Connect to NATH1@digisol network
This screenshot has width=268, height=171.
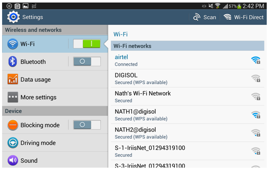pos(187,115)
